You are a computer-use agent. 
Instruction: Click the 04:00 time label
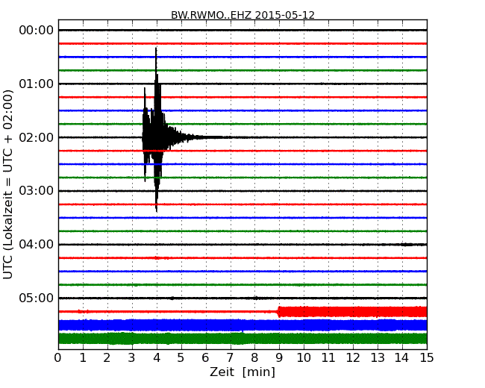pos(37,245)
